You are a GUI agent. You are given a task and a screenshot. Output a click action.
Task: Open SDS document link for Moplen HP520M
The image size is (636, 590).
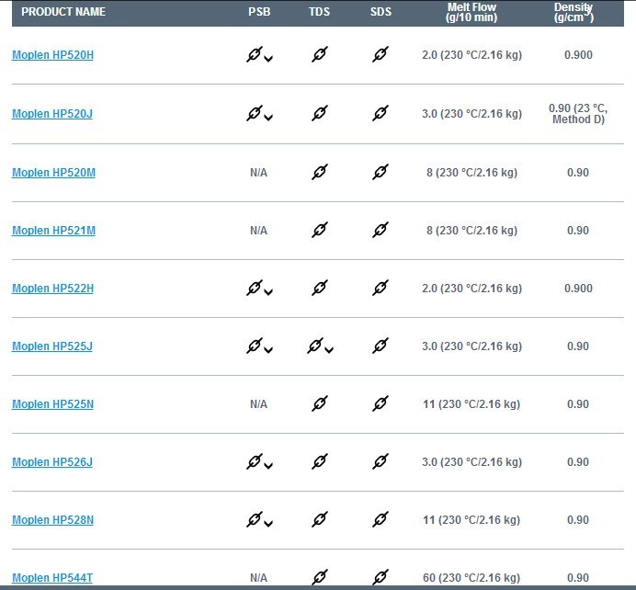tap(380, 172)
